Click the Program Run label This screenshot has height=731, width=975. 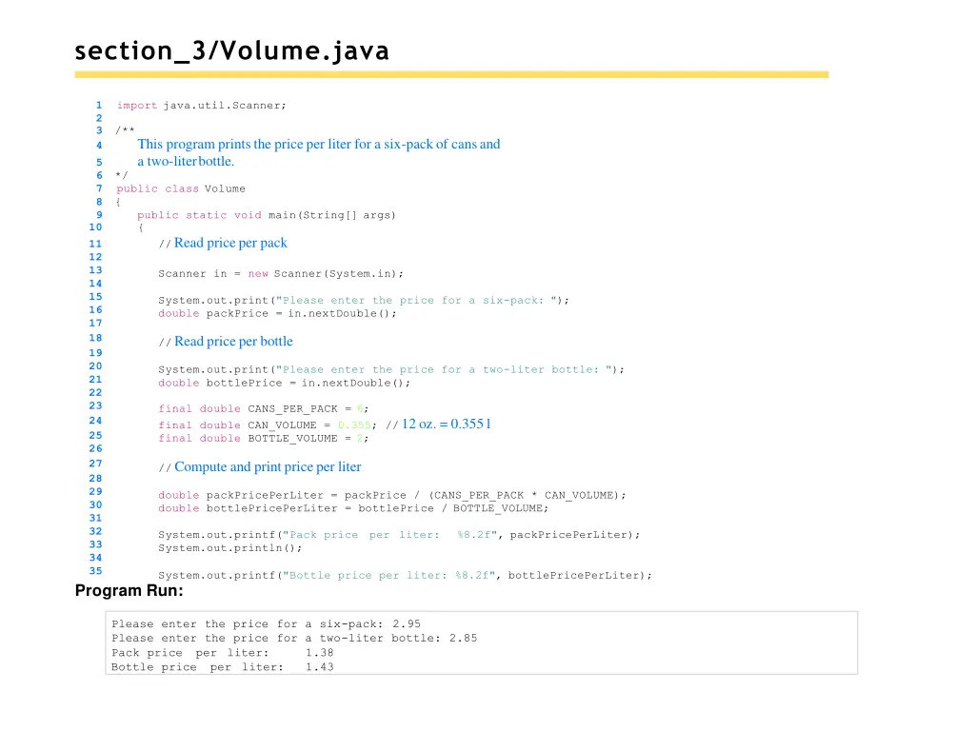[128, 590]
